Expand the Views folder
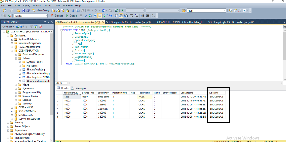 (x=16, y=85)
